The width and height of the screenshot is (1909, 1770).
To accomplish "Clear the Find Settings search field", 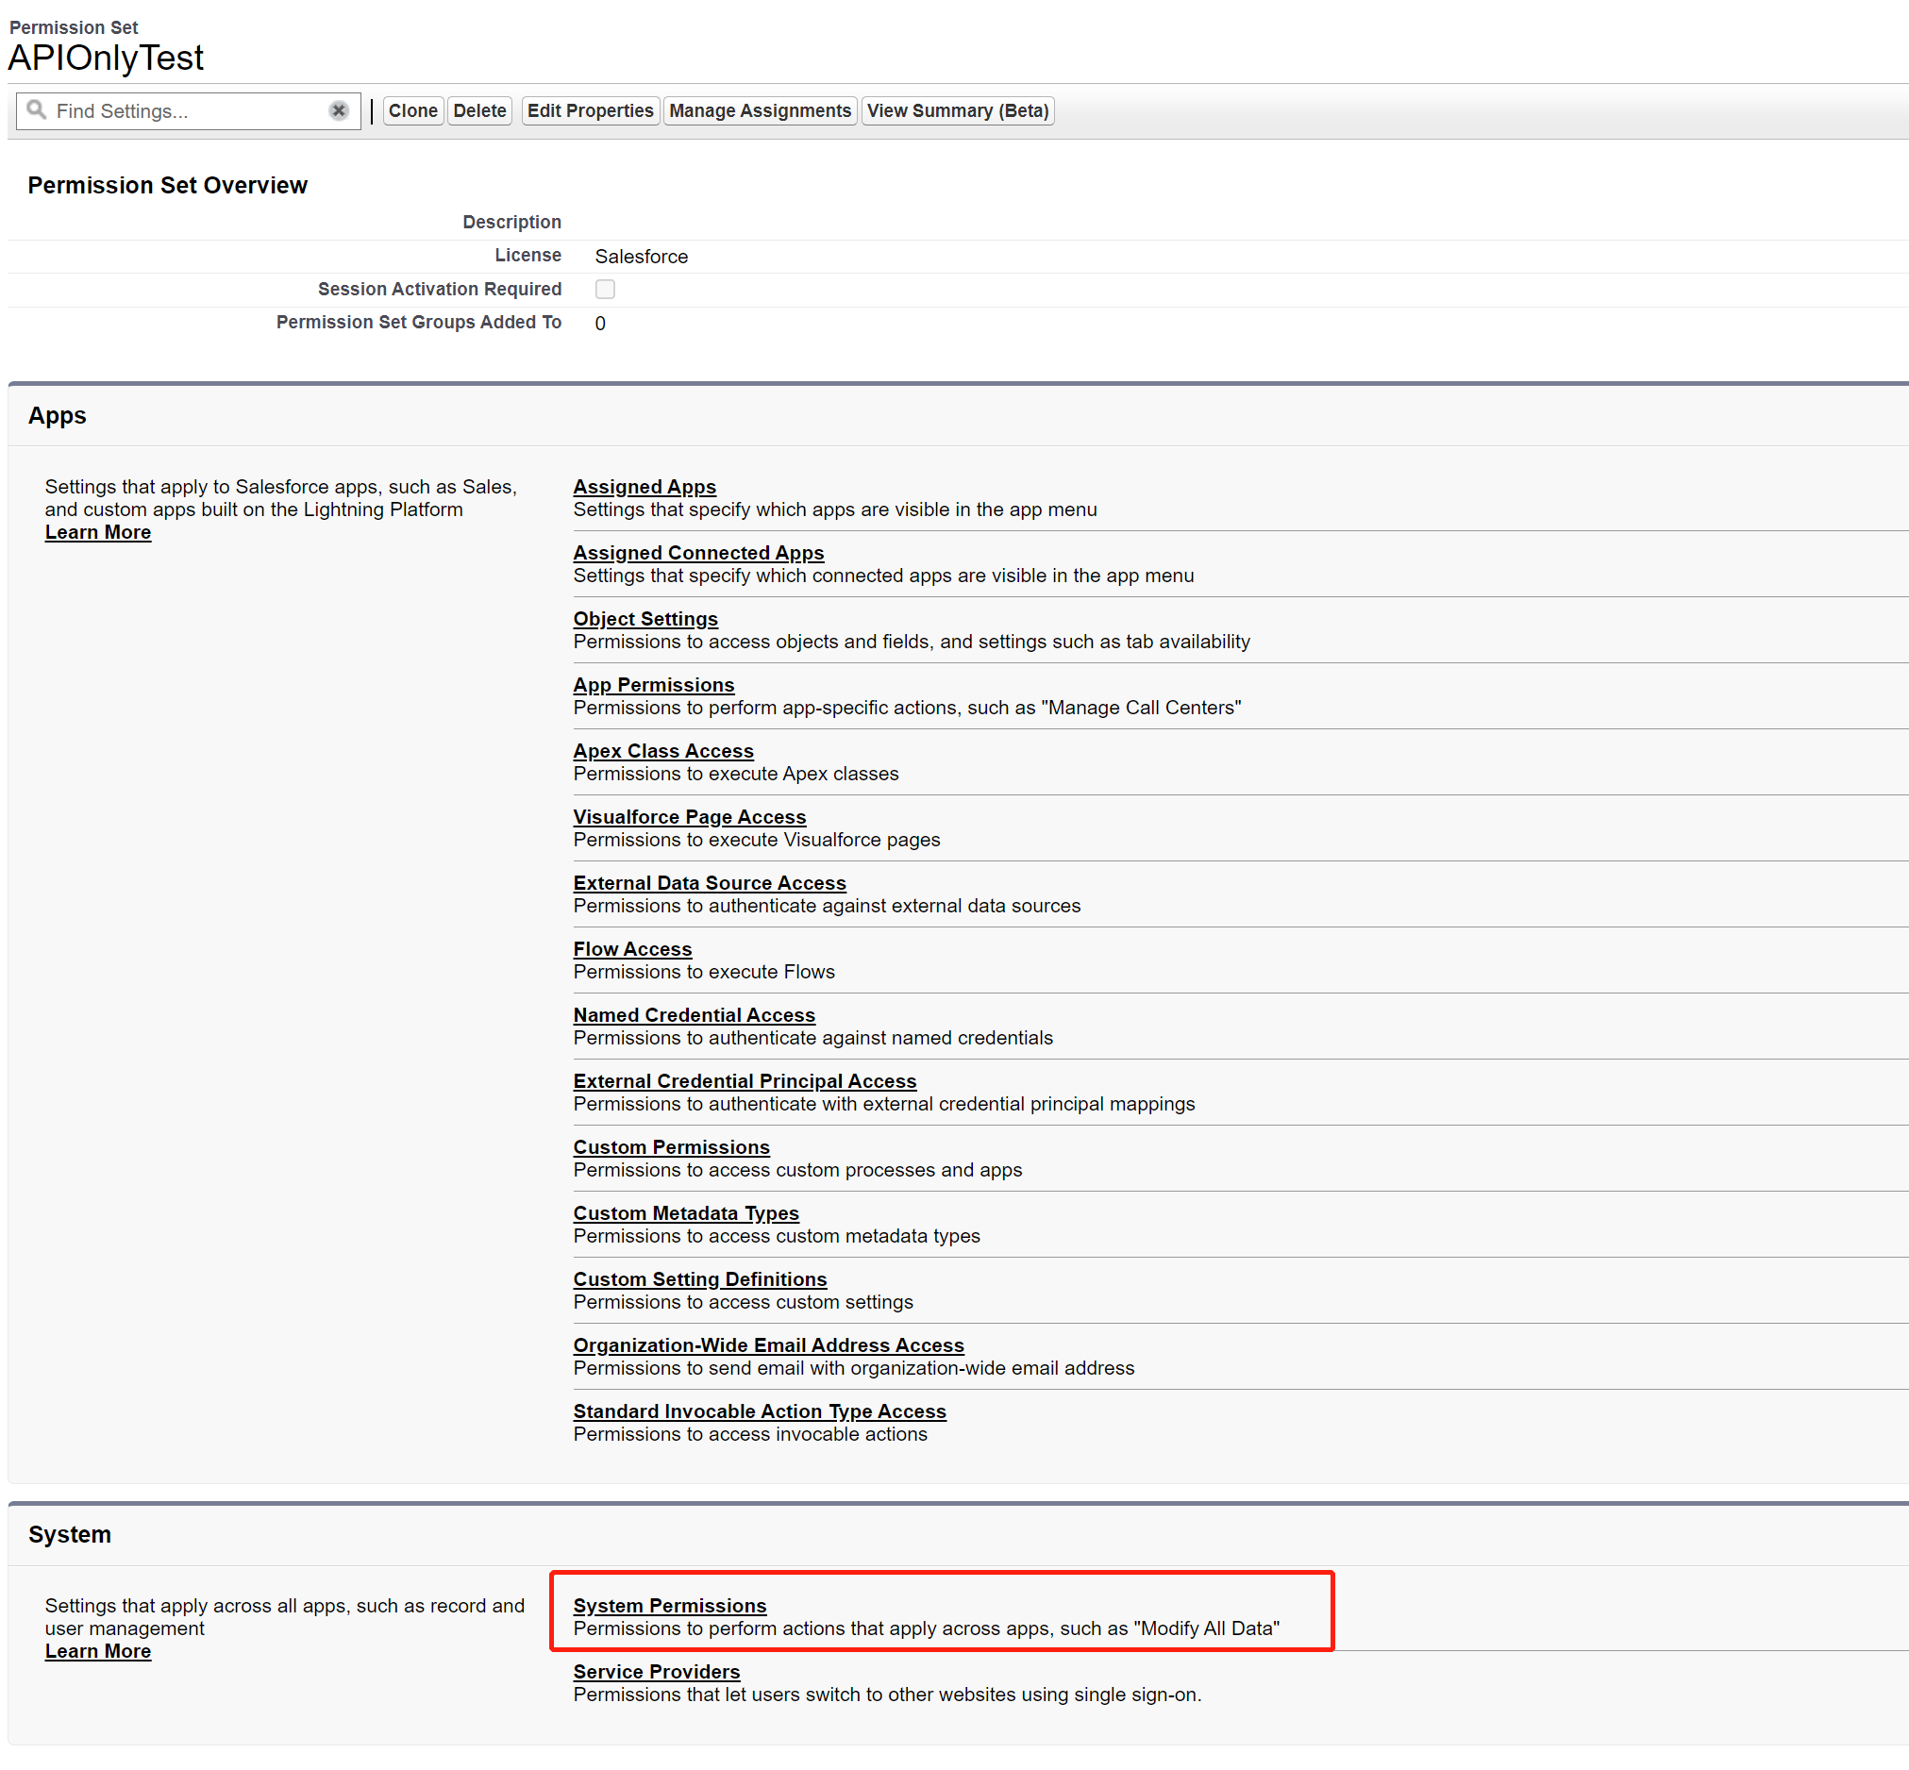I will pyautogui.click(x=340, y=109).
